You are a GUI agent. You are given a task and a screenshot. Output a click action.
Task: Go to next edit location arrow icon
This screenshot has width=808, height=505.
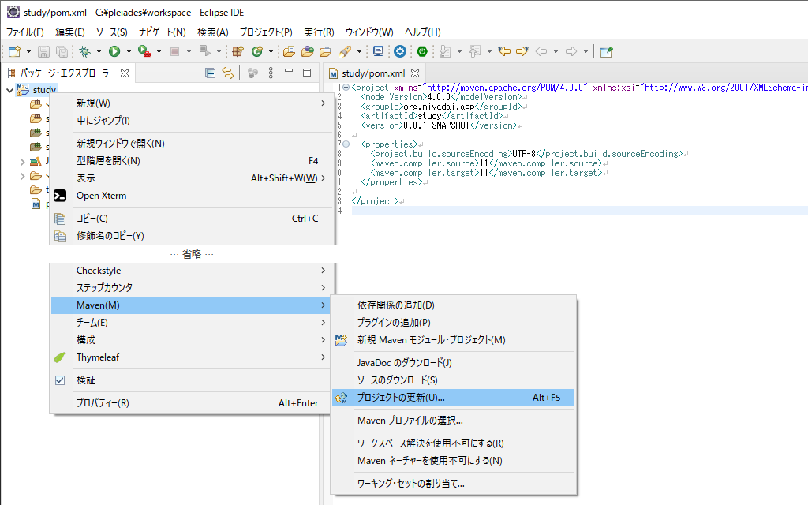pyautogui.click(x=522, y=51)
